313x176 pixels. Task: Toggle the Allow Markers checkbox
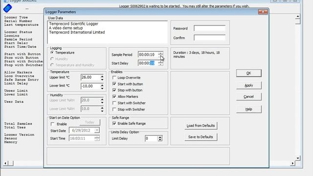click(x=114, y=97)
